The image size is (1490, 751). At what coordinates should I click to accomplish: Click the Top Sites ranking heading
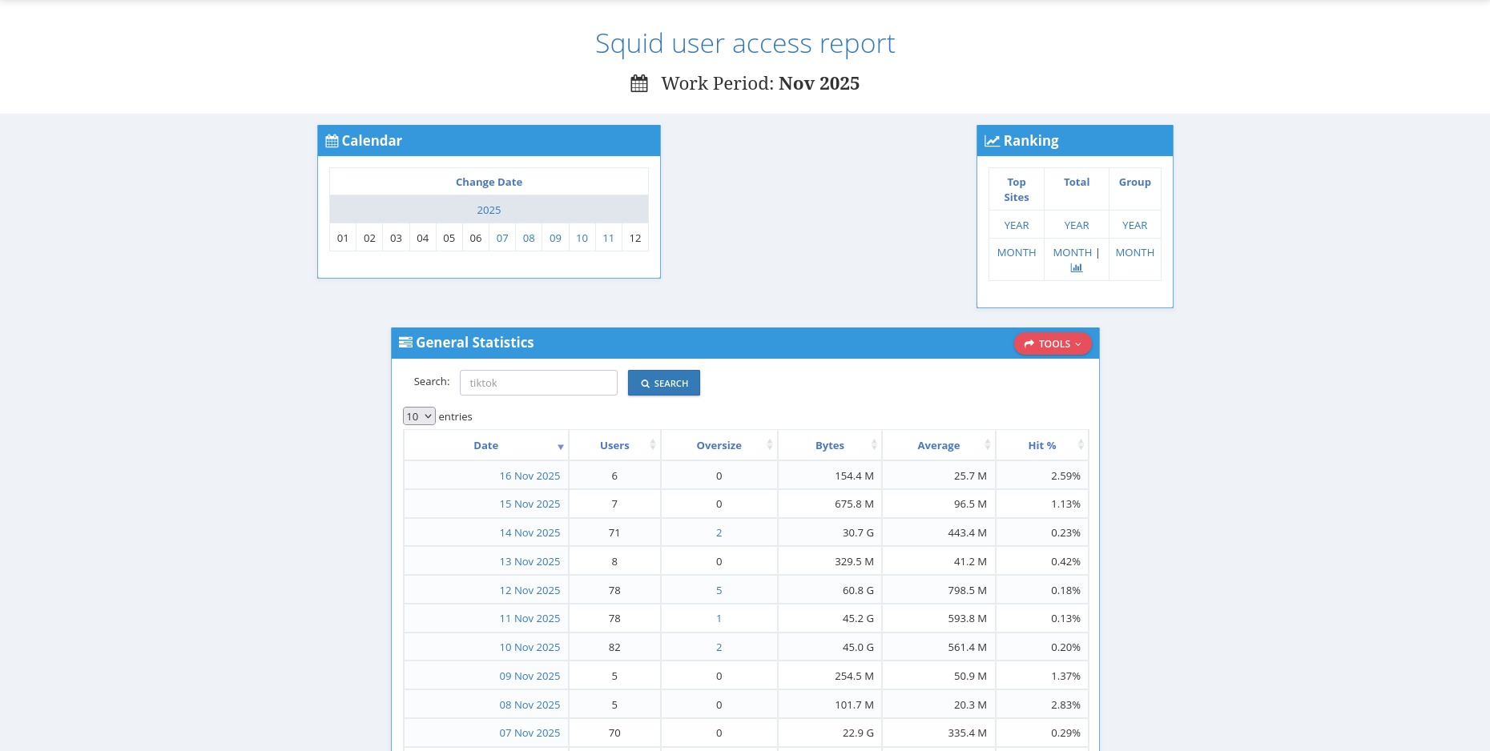(x=1017, y=190)
